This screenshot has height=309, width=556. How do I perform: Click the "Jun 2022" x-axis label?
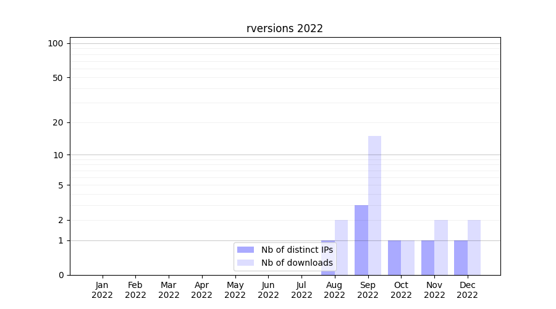coord(268,290)
